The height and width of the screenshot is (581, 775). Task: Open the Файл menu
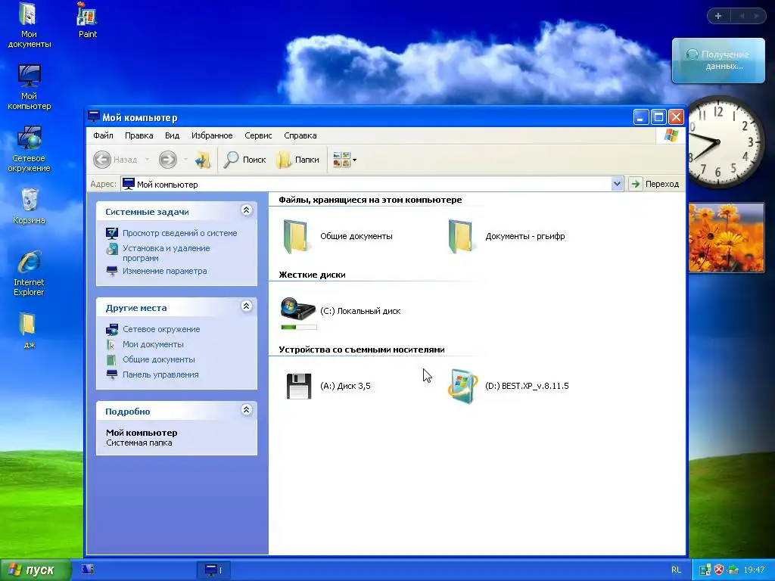(x=103, y=135)
